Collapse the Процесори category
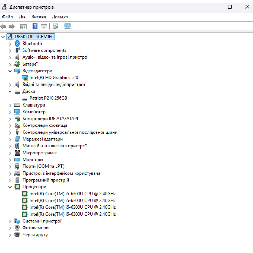 (10, 187)
